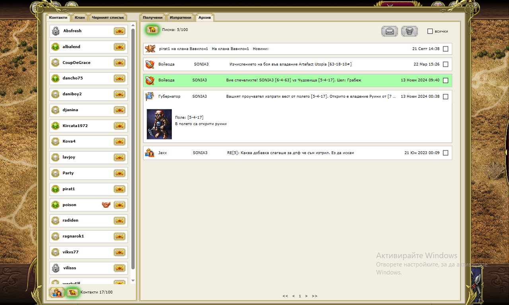Tick the checkbox for the Jaxx message
The width and height of the screenshot is (509, 305).
445,153
